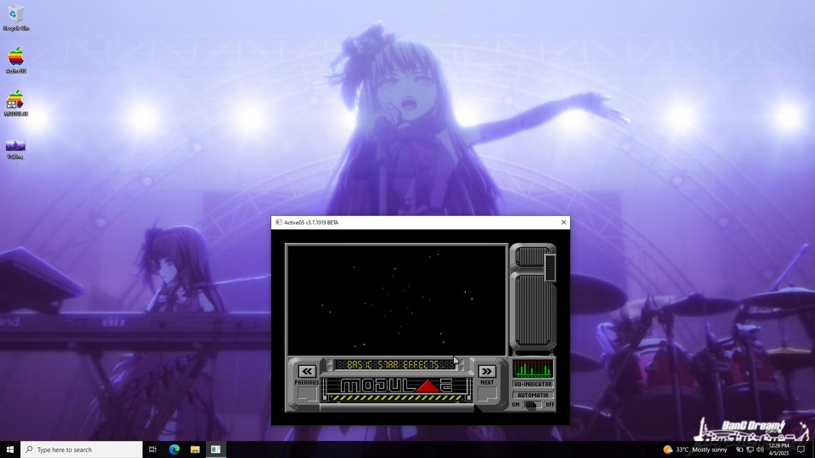Click the green VU meter display
The width and height of the screenshot is (815, 458).
click(532, 368)
